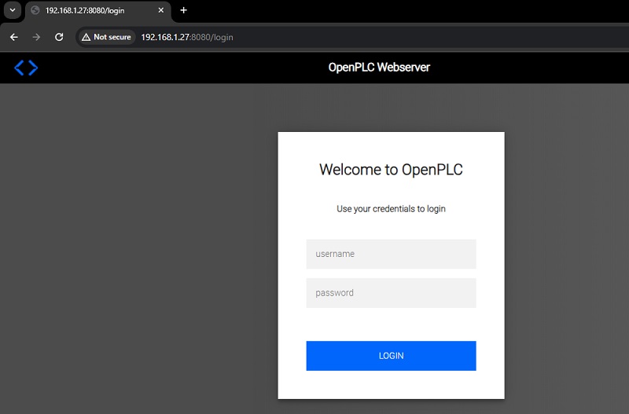Image resolution: width=629 pixels, height=414 pixels.
Task: Select the 192.168.1.27:8080/login browser tab
Action: (97, 11)
